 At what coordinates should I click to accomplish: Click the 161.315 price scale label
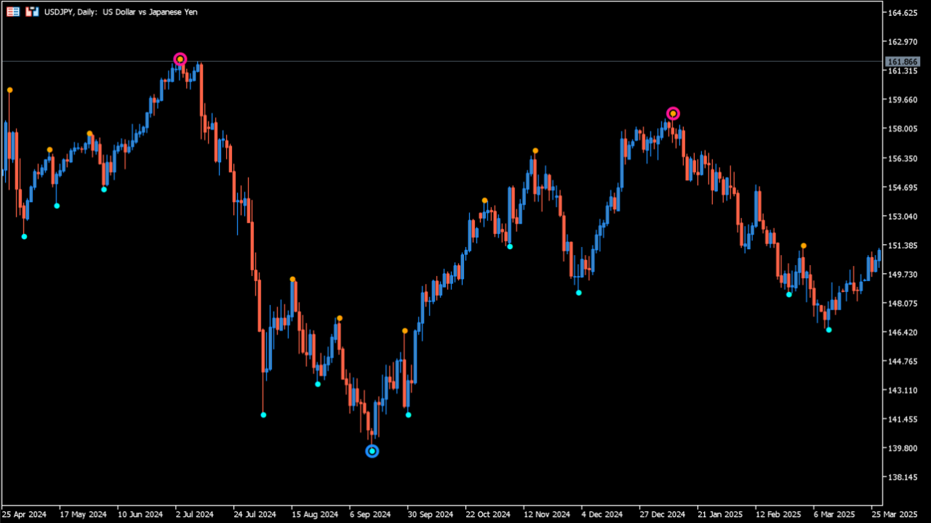903,71
